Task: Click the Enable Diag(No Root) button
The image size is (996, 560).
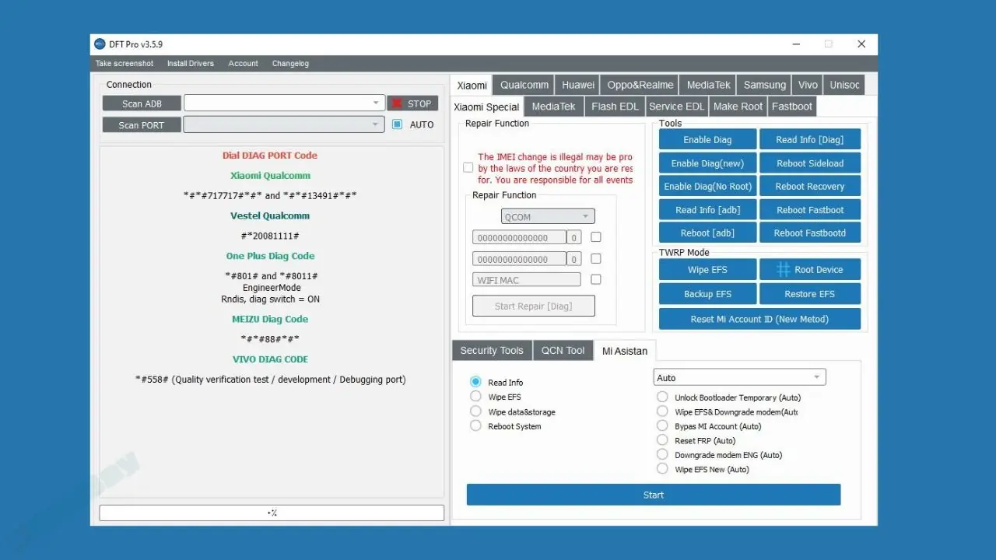Action: [707, 187]
